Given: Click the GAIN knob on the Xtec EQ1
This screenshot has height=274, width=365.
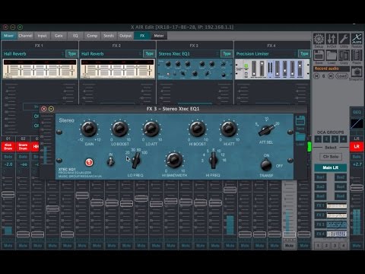Looking at the screenshot, I should pos(89,129).
